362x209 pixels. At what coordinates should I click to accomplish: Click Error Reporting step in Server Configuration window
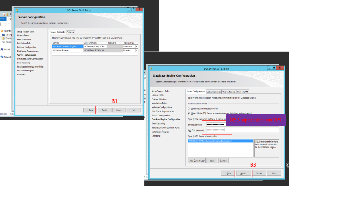click(24, 63)
